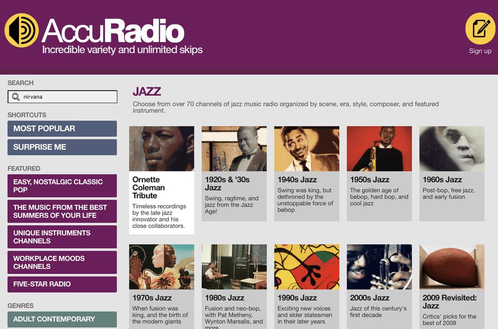Open the Ornette Coleman Tribute thumbnail
Viewport: 498px width, 329px height.
point(162,149)
